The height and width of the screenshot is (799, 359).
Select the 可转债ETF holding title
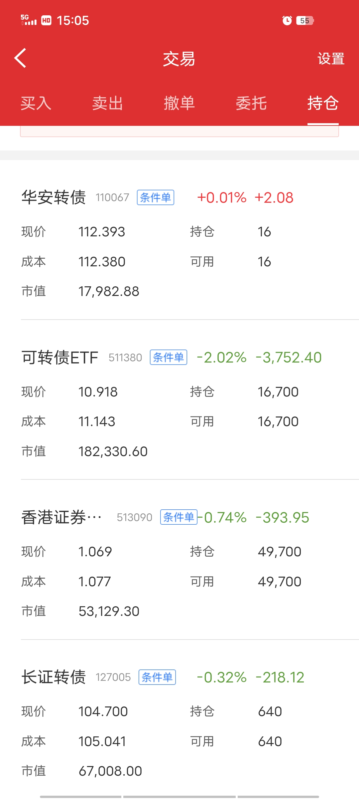[60, 358]
